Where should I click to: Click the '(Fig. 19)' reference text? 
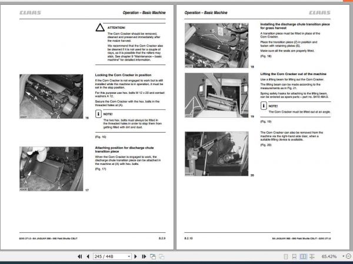tap(266, 121)
